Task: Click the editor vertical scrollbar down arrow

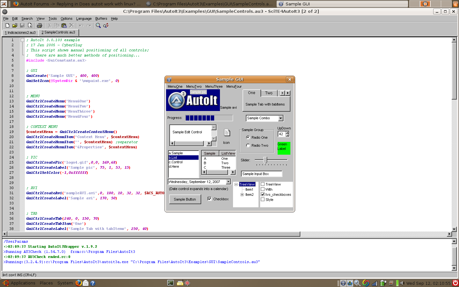Action: coord(454,229)
